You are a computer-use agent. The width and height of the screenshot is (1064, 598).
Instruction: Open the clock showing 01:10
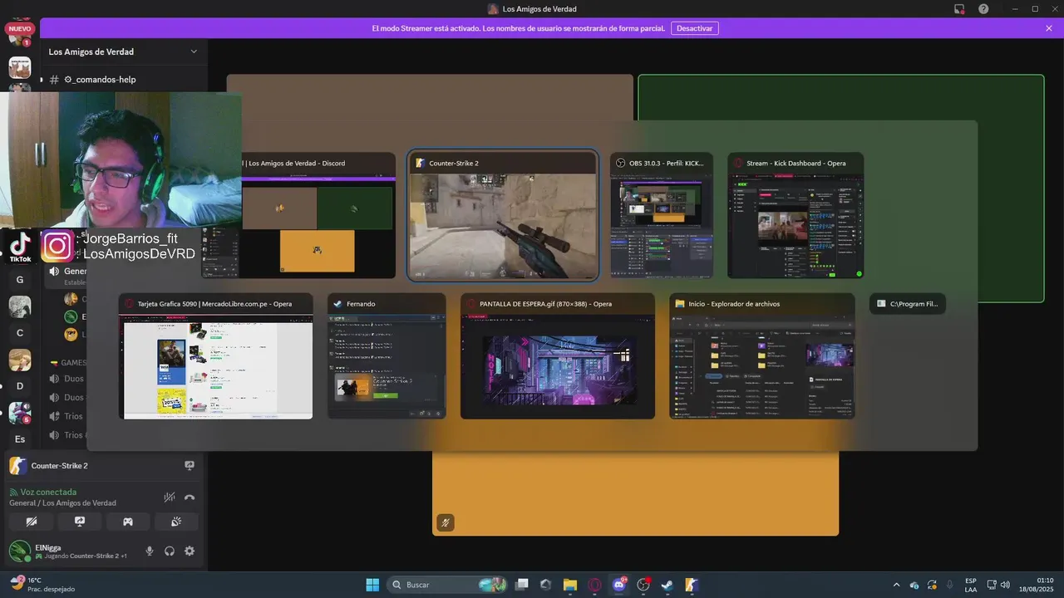[1036, 585]
